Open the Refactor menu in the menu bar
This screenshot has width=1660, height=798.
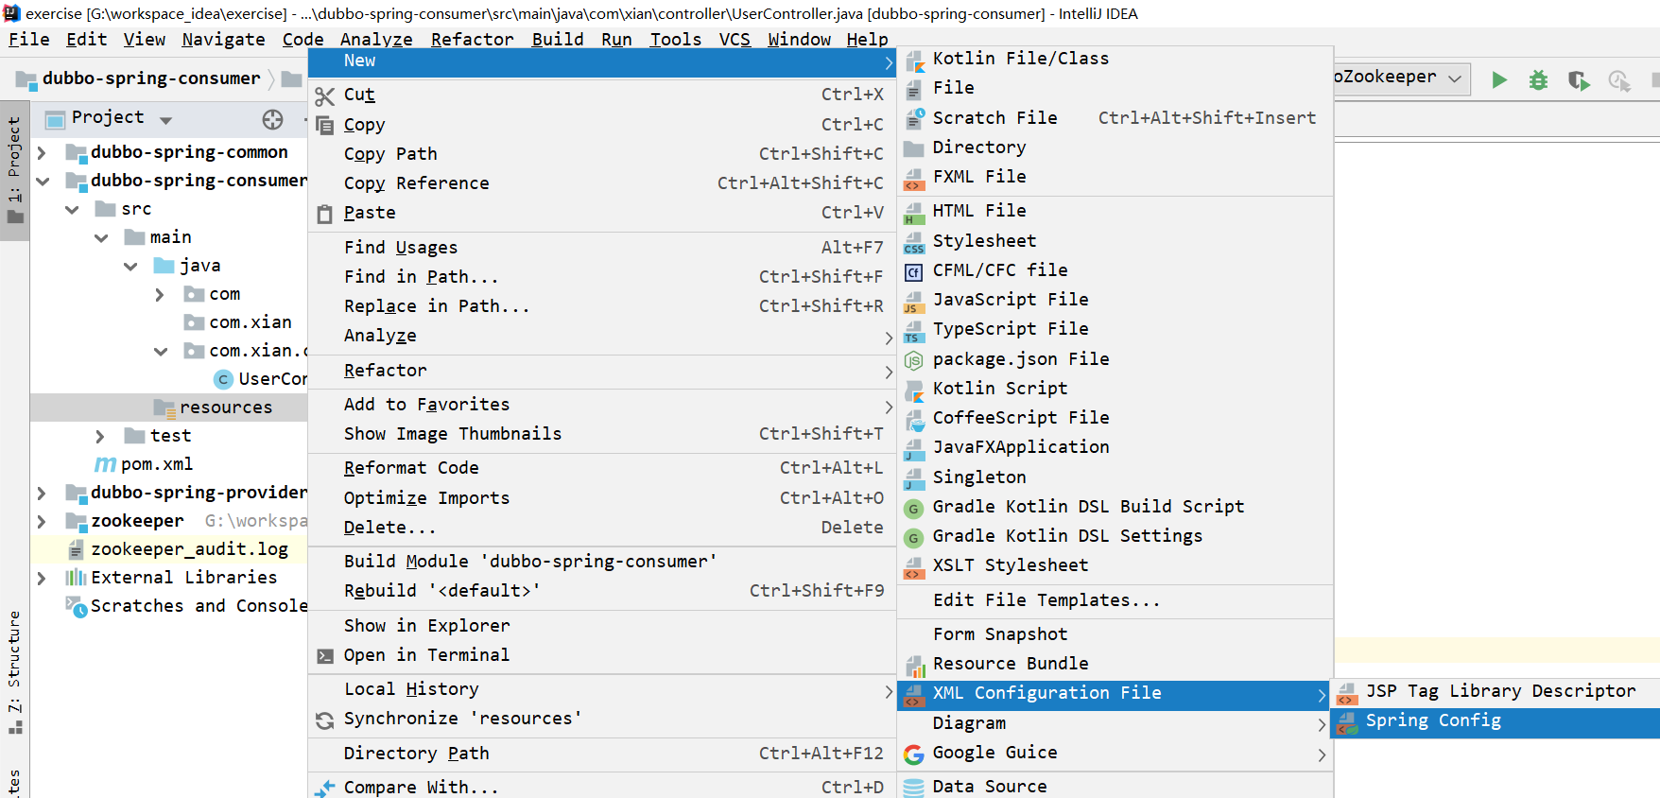[x=472, y=39]
